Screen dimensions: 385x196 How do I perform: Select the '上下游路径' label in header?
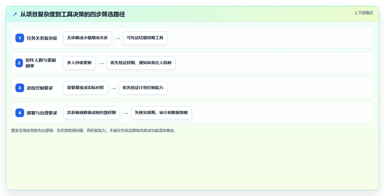click(363, 13)
